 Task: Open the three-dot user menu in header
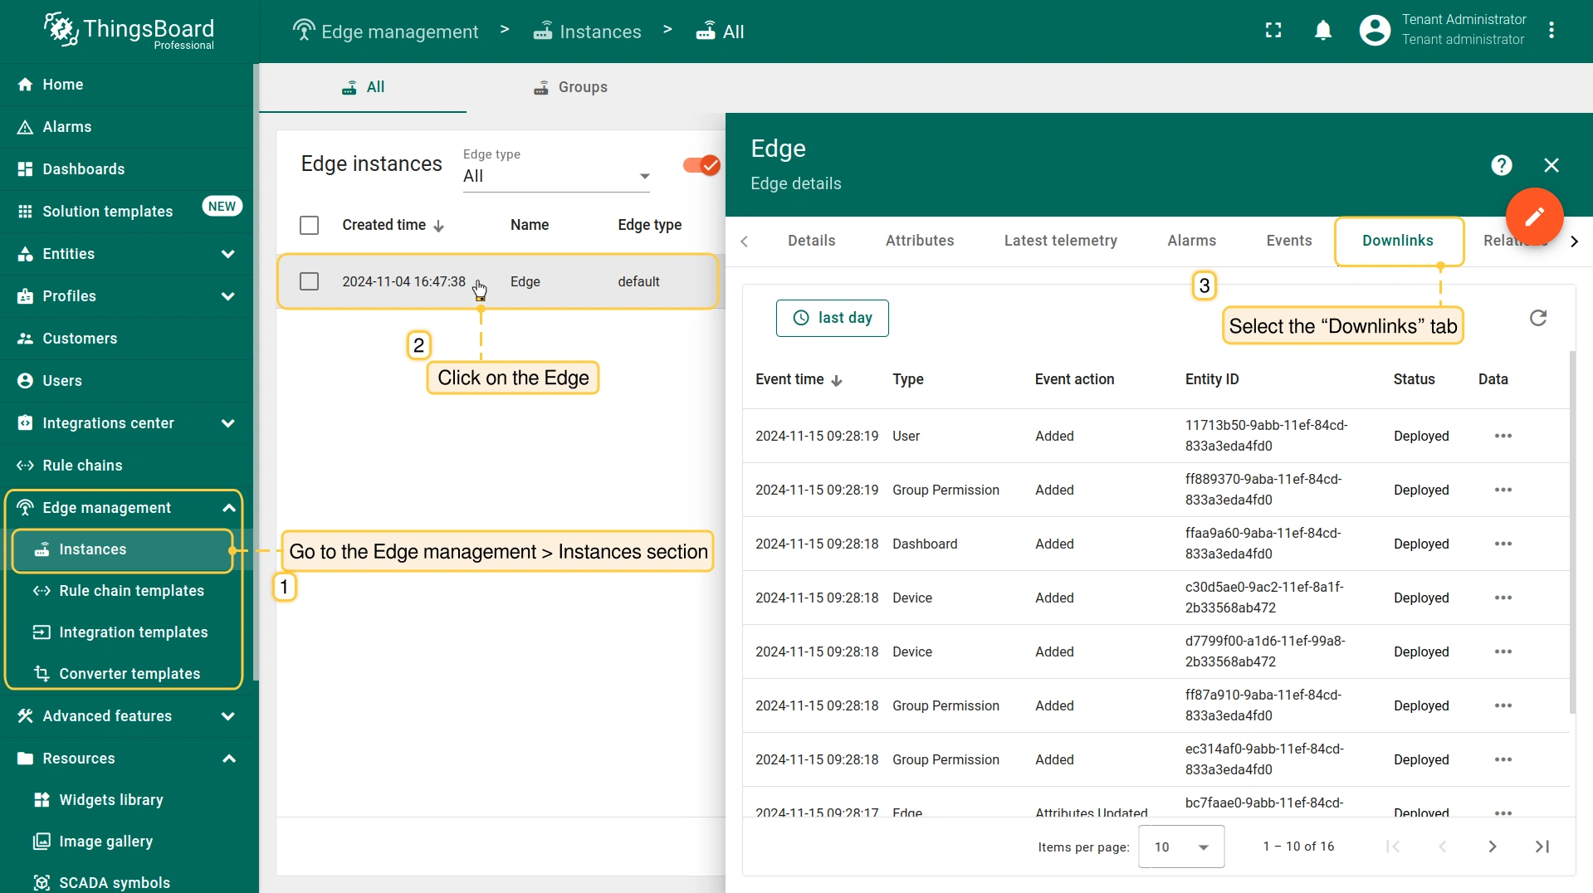point(1551,31)
